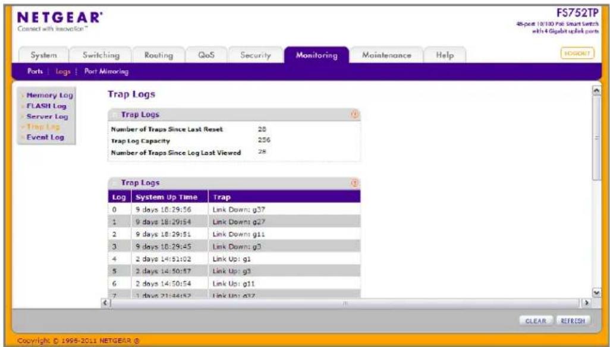Click vertical scrollbar down arrow
This screenshot has height=347, width=610.
[x=596, y=292]
